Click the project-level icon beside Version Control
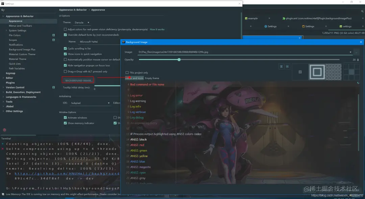Image resolution: width=365 pixels, height=199 pixels. coord(53,87)
